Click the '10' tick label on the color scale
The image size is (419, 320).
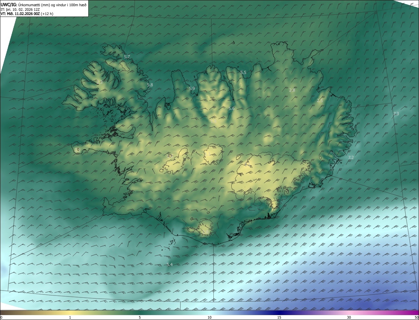(209, 317)
